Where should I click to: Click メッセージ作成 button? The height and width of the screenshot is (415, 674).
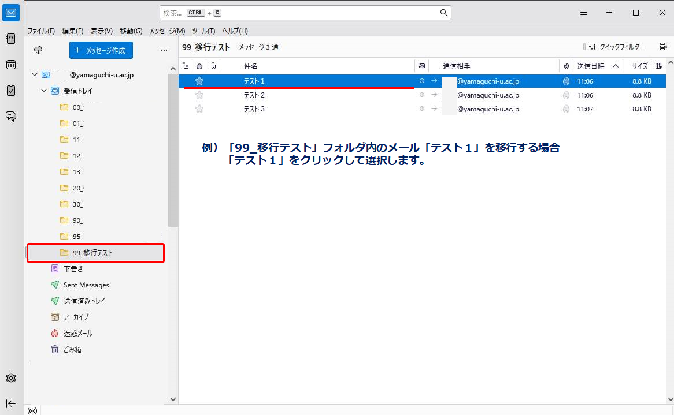(x=101, y=50)
